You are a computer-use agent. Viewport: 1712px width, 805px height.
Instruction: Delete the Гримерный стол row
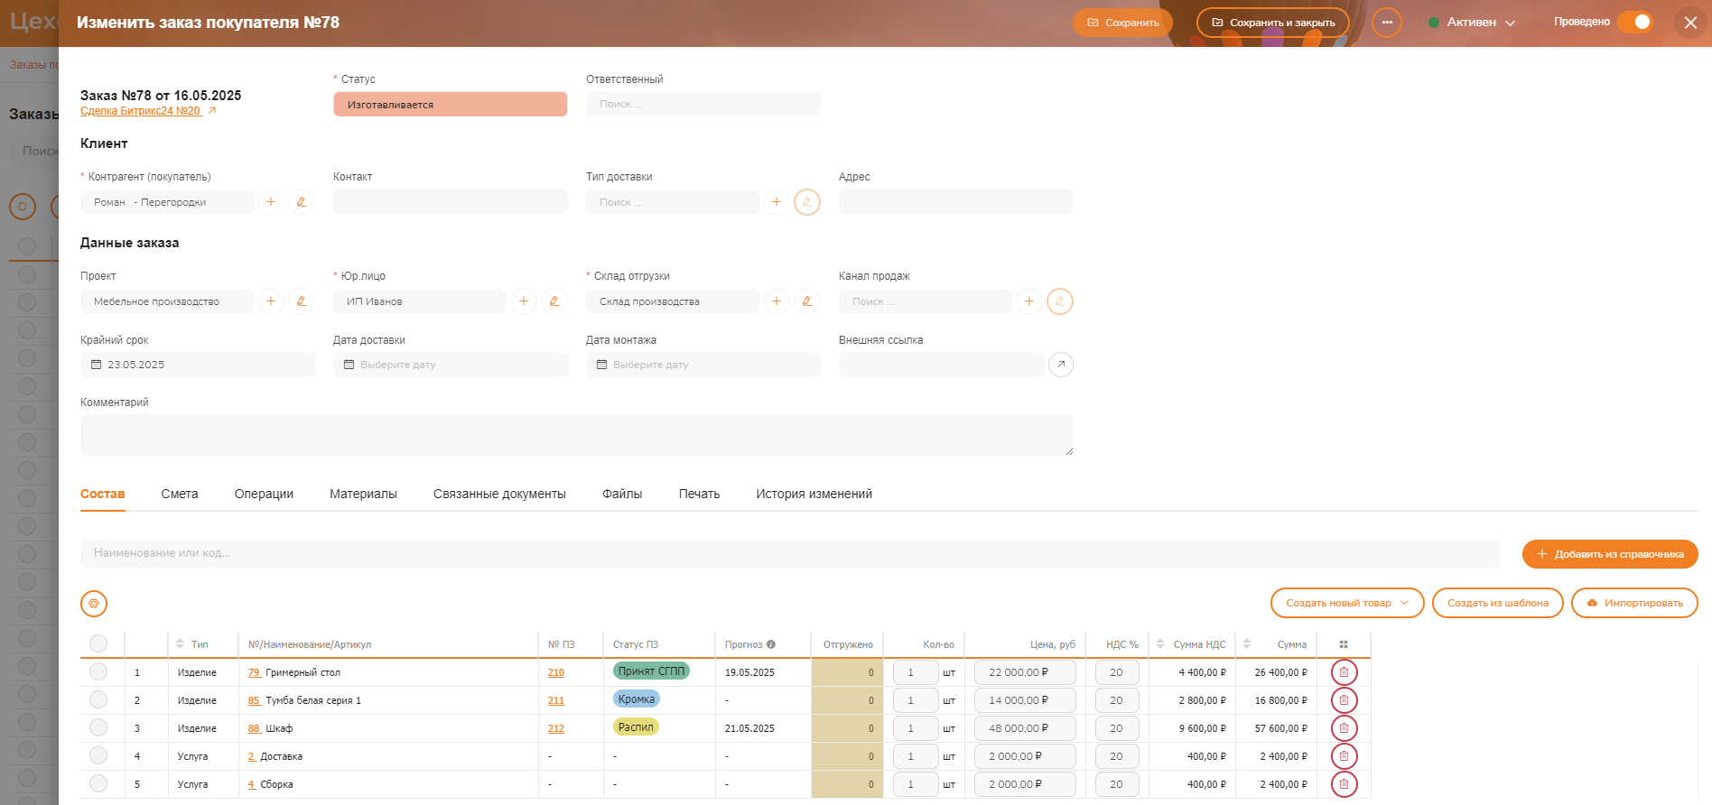(1344, 672)
